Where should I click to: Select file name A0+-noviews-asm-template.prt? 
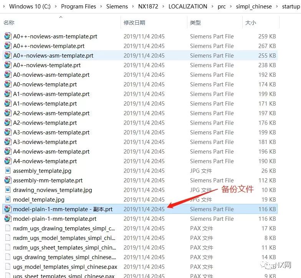(x=53, y=55)
